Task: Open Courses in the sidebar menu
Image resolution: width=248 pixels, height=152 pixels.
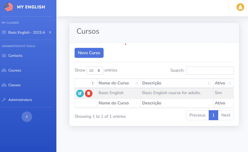Action: (x=15, y=70)
